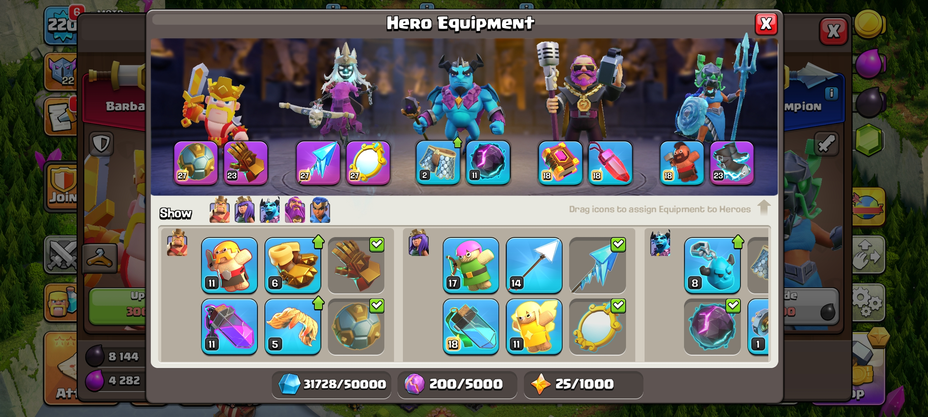This screenshot has width=928, height=417.
Task: Toggle Minion Prince filter in Show row
Action: [x=270, y=210]
